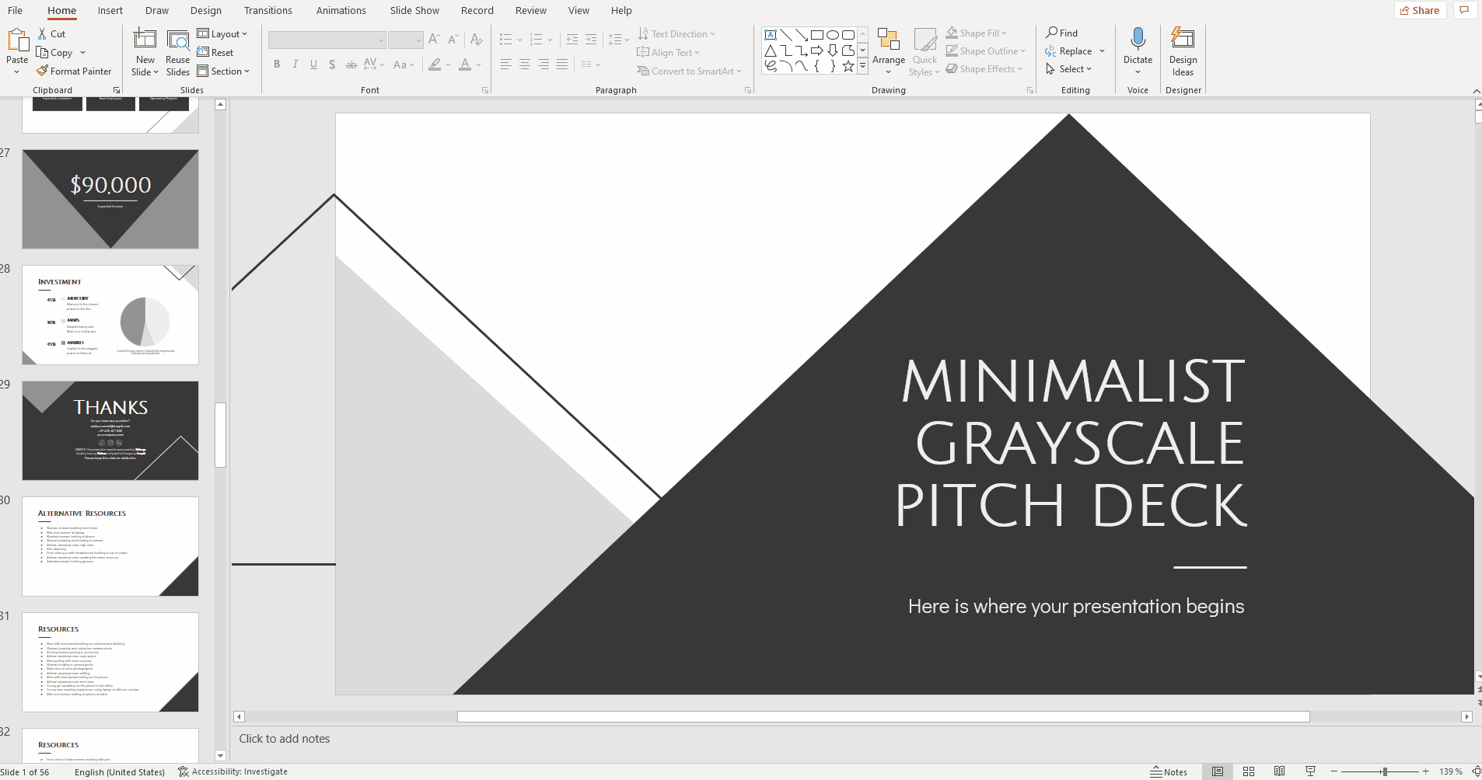Open the Reuse Slides pane
Screen dimensions: 1482x780
(177, 53)
